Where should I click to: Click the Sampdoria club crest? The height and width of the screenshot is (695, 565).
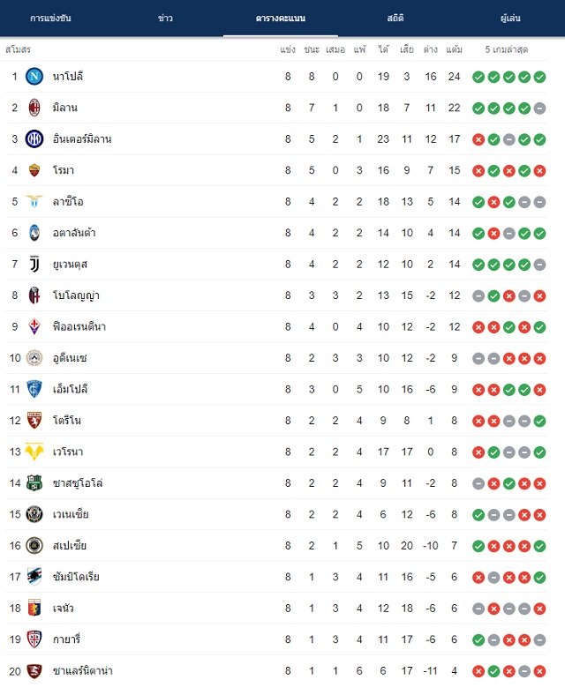[34, 577]
